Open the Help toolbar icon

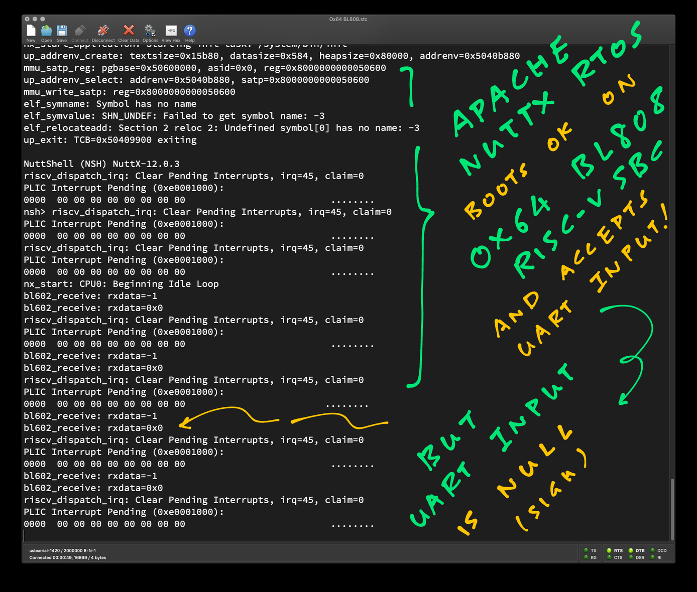coord(189,31)
